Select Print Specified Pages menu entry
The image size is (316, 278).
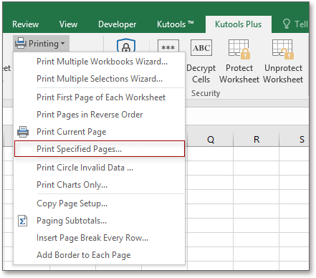click(100, 149)
